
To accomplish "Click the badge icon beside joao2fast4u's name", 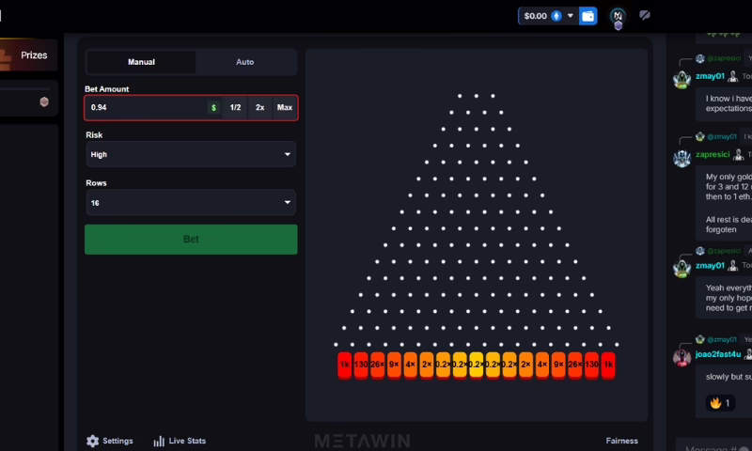I will [747, 354].
